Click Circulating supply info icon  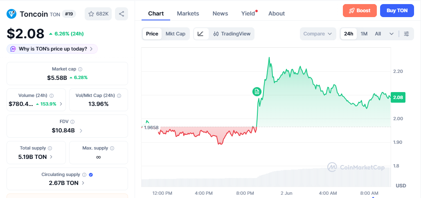[84, 175]
